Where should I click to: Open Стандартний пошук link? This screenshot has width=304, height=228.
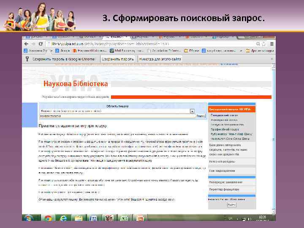pyautogui.click(x=224, y=115)
